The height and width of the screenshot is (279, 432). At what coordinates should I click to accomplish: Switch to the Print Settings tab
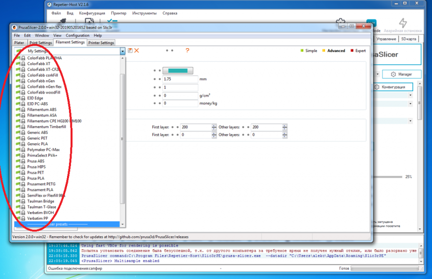coord(41,43)
